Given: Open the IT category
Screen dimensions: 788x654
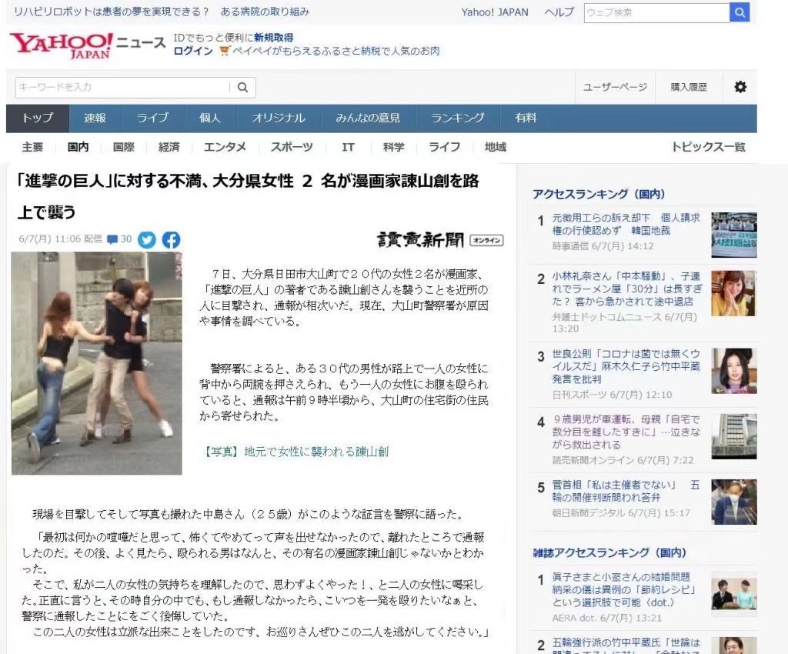Looking at the screenshot, I should [349, 147].
